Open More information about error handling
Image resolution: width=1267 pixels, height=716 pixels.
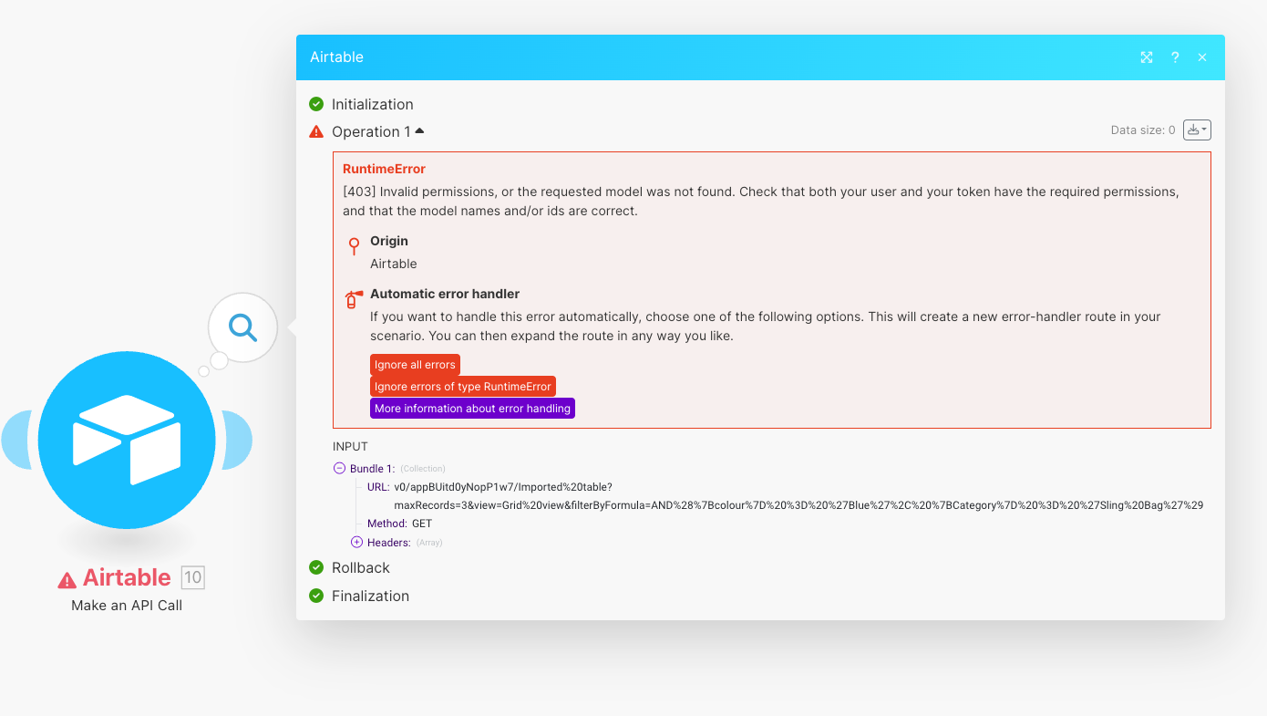(x=472, y=409)
